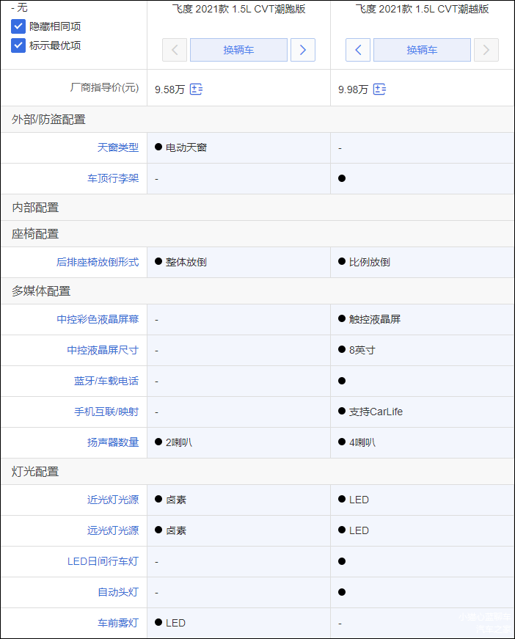Open price calculator icon beside 9.58万
The image size is (515, 639).
click(196, 89)
